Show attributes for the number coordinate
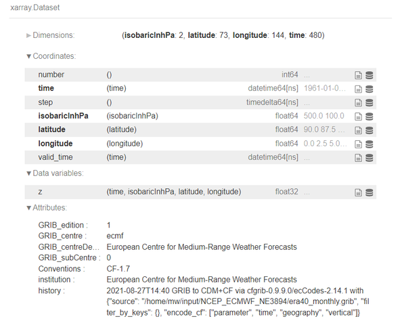This screenshot has height=323, width=406. [359, 75]
